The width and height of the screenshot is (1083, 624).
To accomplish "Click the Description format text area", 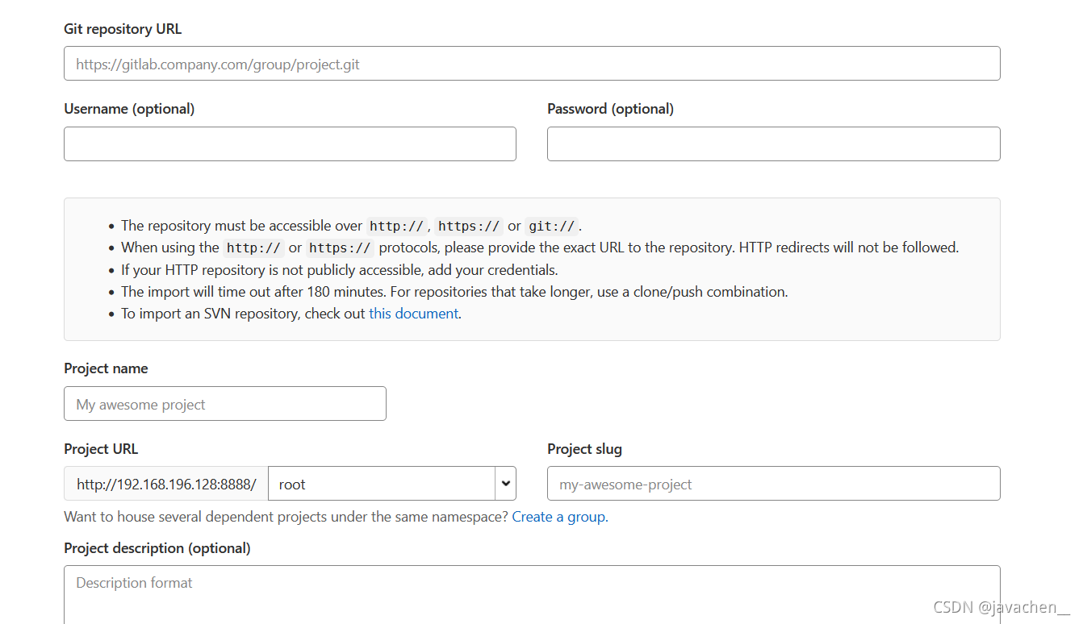I will coord(532,589).
